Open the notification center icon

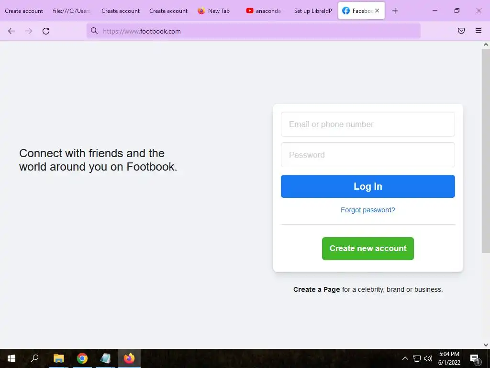(475, 358)
